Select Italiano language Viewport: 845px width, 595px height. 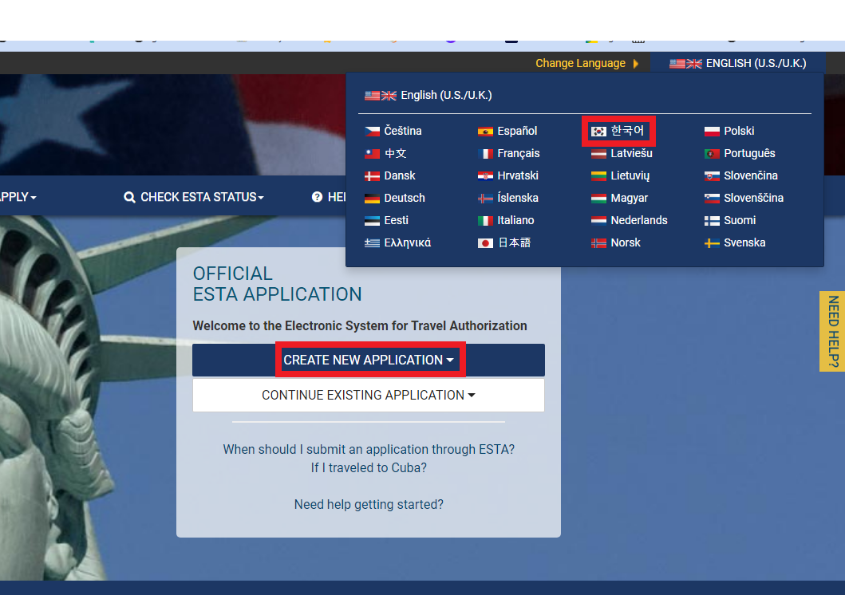click(x=506, y=220)
